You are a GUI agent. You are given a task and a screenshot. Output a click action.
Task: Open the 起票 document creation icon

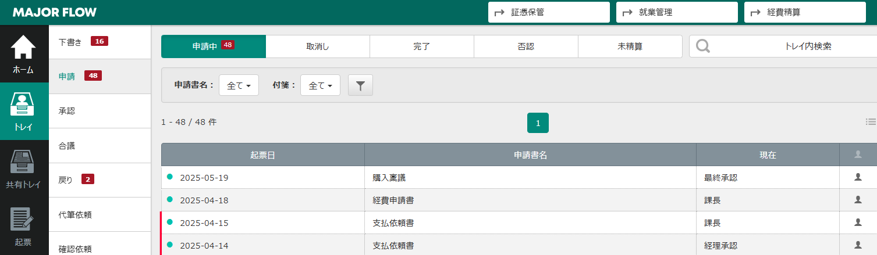click(24, 226)
